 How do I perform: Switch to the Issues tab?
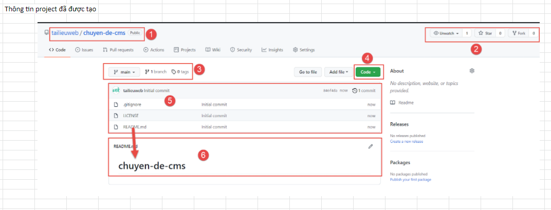coord(84,50)
